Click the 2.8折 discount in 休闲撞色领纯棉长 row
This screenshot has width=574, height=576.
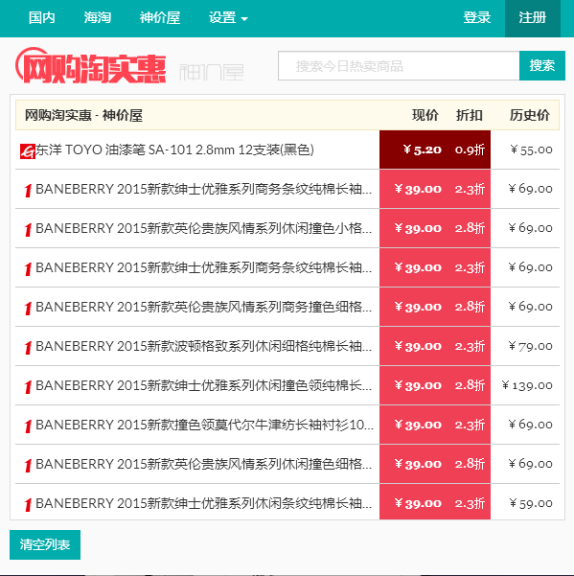pos(470,385)
